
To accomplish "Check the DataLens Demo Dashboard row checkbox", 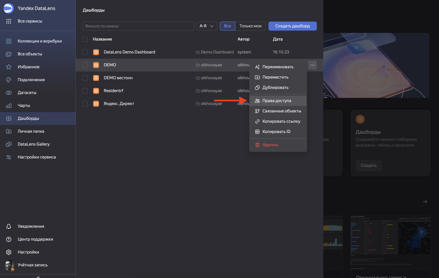I will 85,52.
